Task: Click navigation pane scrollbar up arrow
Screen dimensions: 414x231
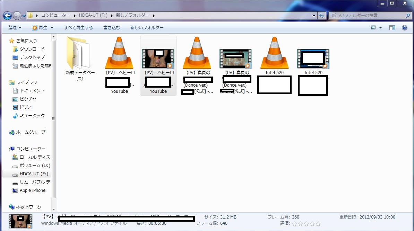Action: point(54,37)
